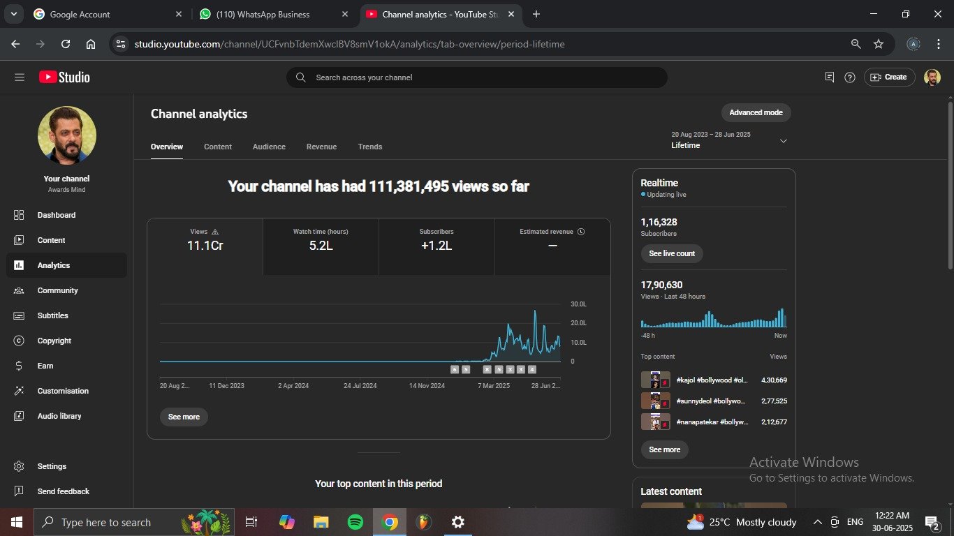Viewport: 954px width, 536px height.
Task: Click the channel profile picture in sidebar
Action: pyautogui.click(x=67, y=135)
